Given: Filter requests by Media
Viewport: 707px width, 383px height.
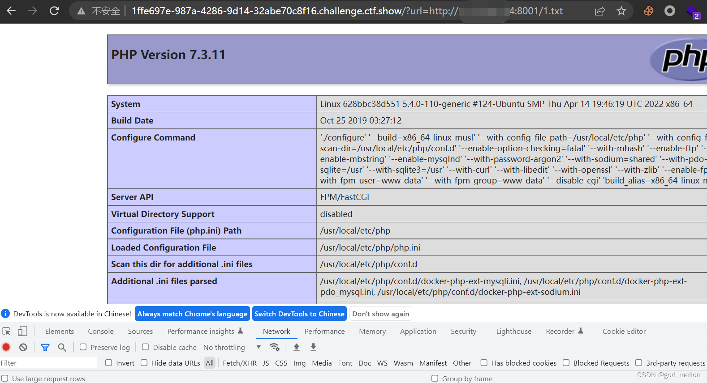Looking at the screenshot, I should [322, 363].
